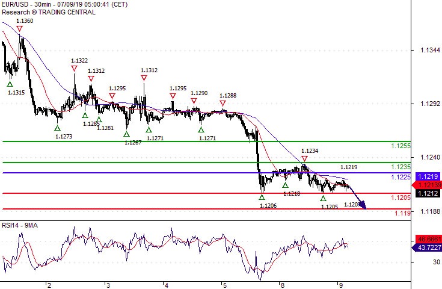Viewport: 442px width, 289px height.
Task: Click the 1.1281 low price label
Action: coord(105,128)
